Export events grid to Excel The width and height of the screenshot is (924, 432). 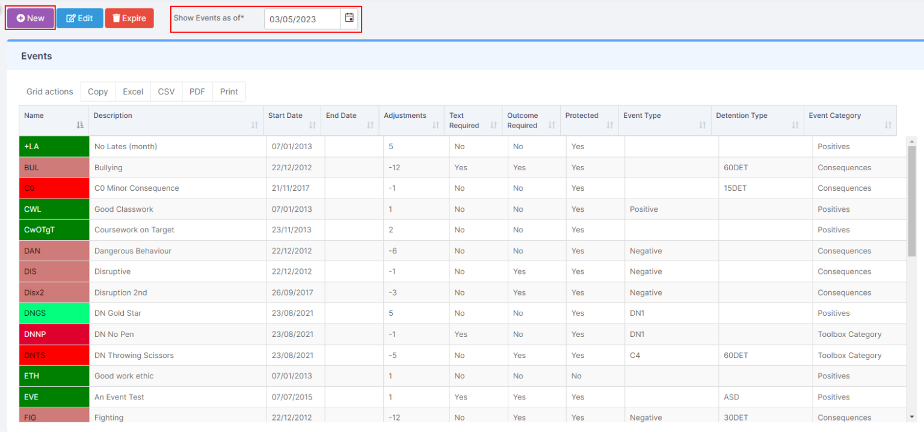132,91
